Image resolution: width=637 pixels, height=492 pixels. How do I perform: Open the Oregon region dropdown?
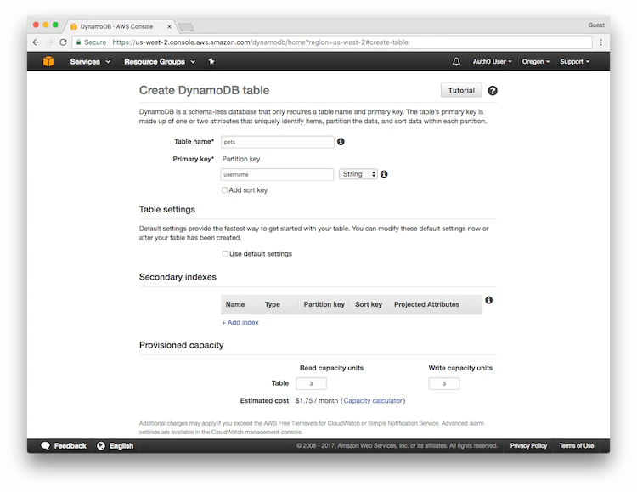pyautogui.click(x=535, y=61)
